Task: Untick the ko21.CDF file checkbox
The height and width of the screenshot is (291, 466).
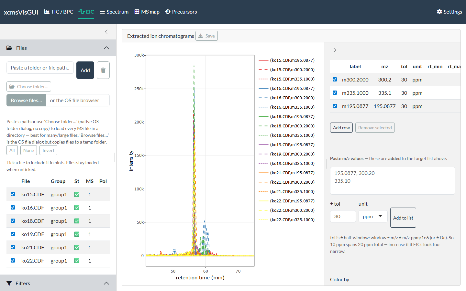Action: (x=13, y=247)
